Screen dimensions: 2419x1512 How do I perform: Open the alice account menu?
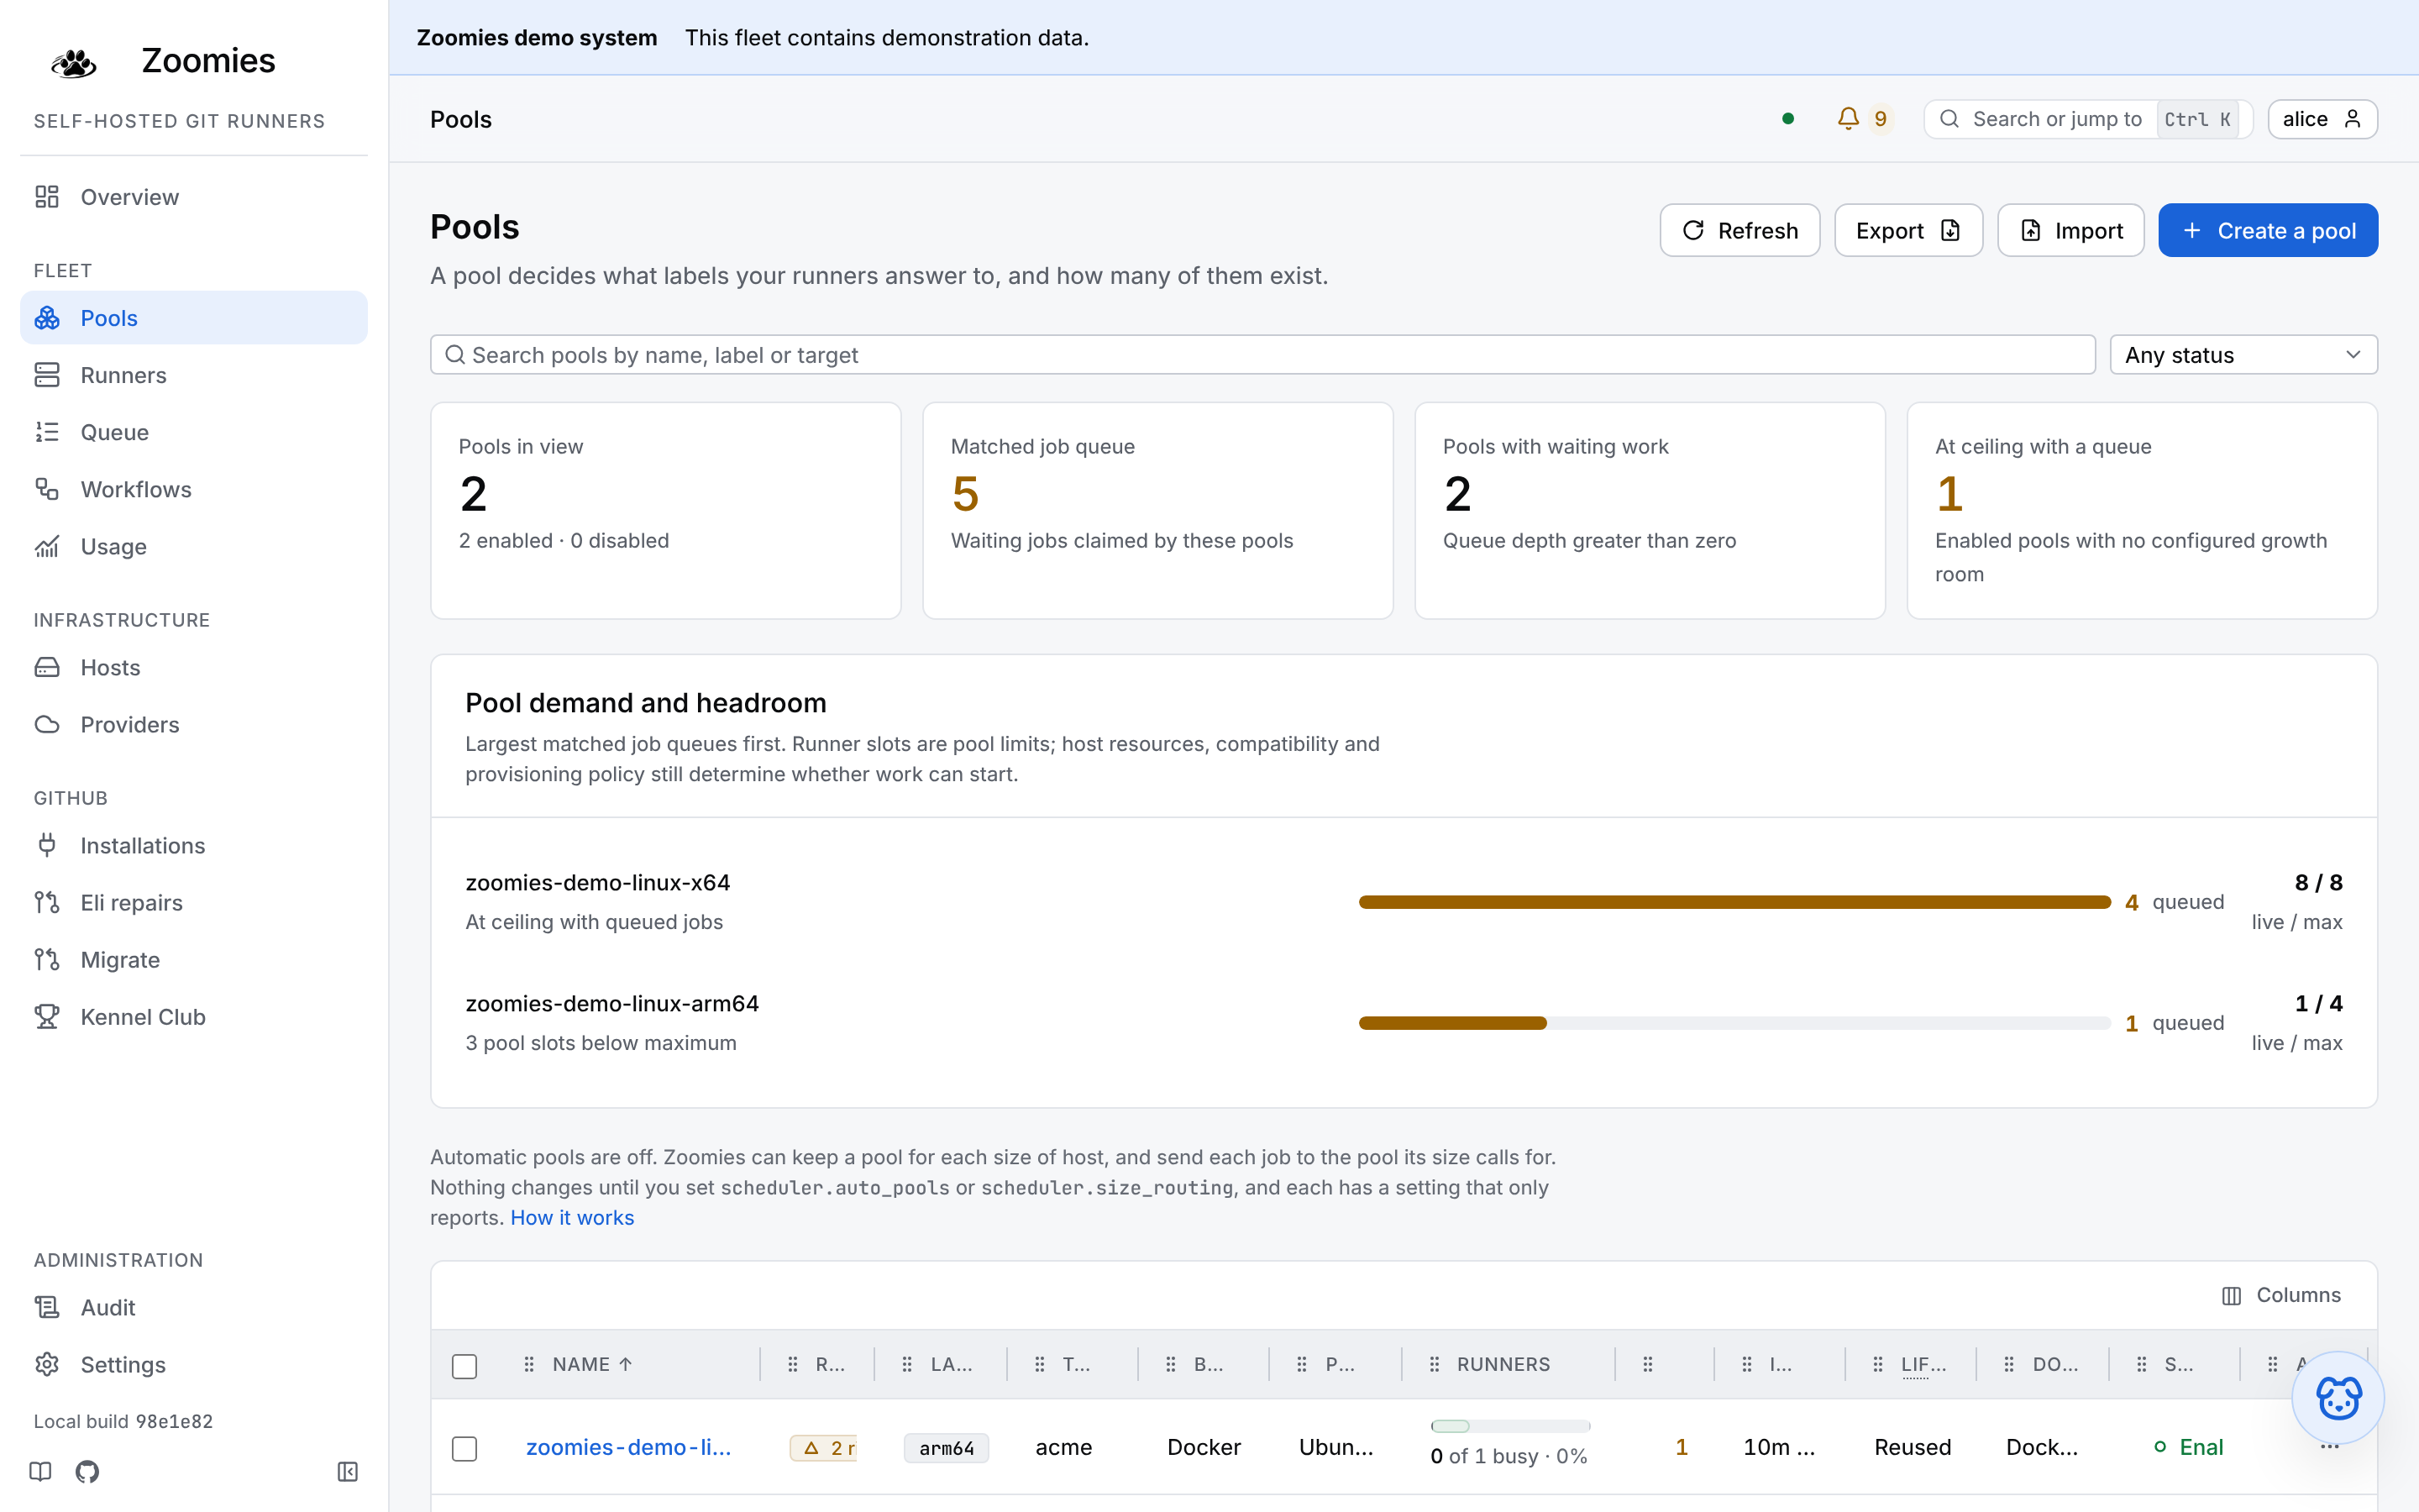[x=2322, y=119]
